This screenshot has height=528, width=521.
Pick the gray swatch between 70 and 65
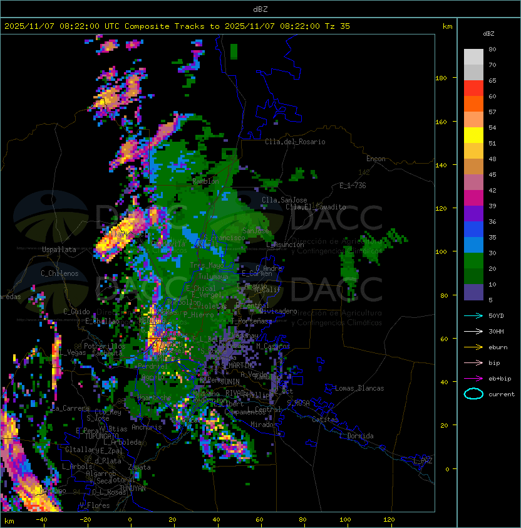click(473, 72)
